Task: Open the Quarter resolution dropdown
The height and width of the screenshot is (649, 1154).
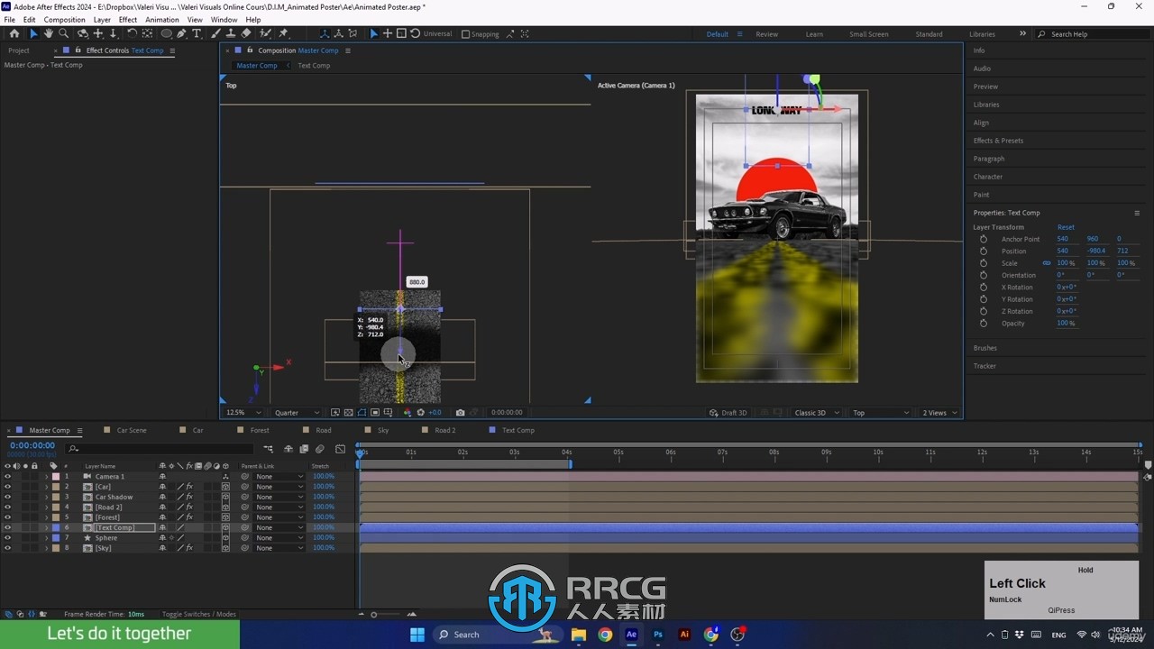Action: [297, 413]
